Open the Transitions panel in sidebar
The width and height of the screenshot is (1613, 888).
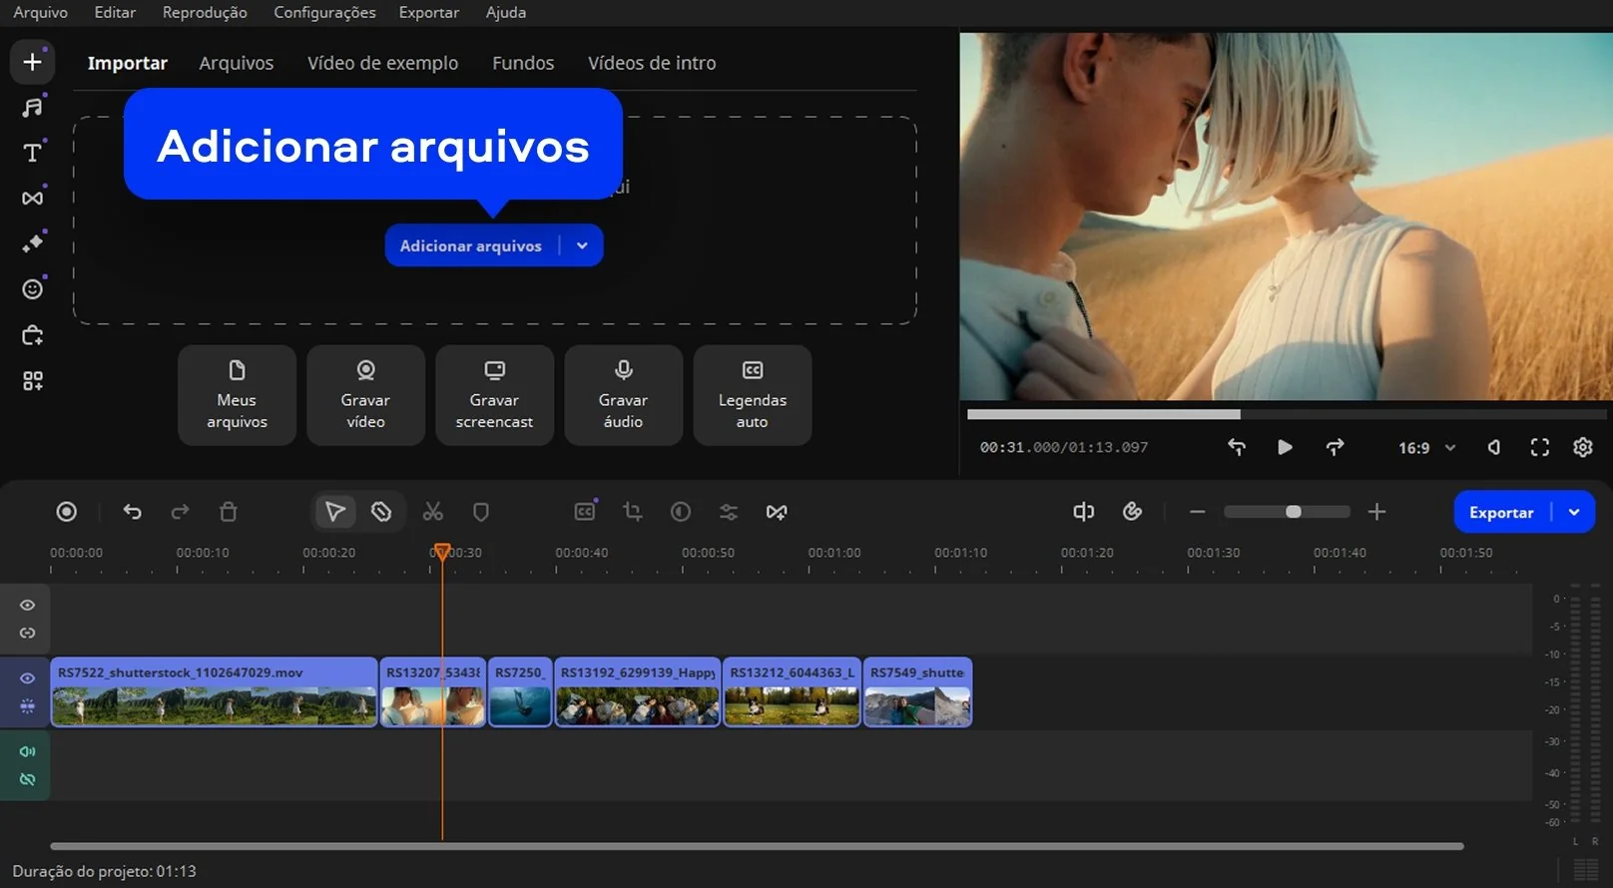coord(32,199)
